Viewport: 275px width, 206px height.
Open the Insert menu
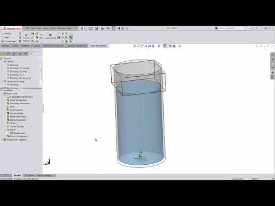[46, 29]
